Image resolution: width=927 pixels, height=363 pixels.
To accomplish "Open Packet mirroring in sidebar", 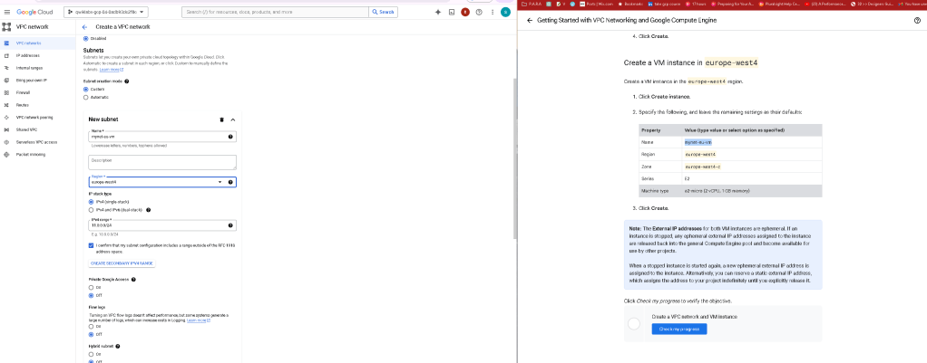I will coord(30,155).
